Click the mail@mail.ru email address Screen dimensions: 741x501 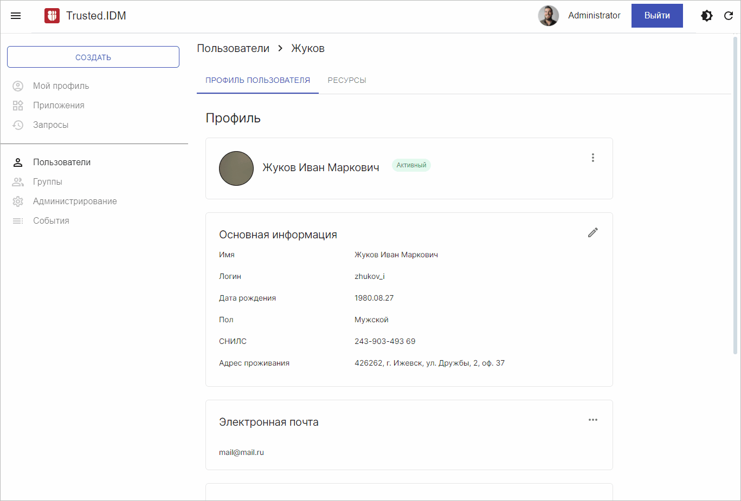click(241, 452)
